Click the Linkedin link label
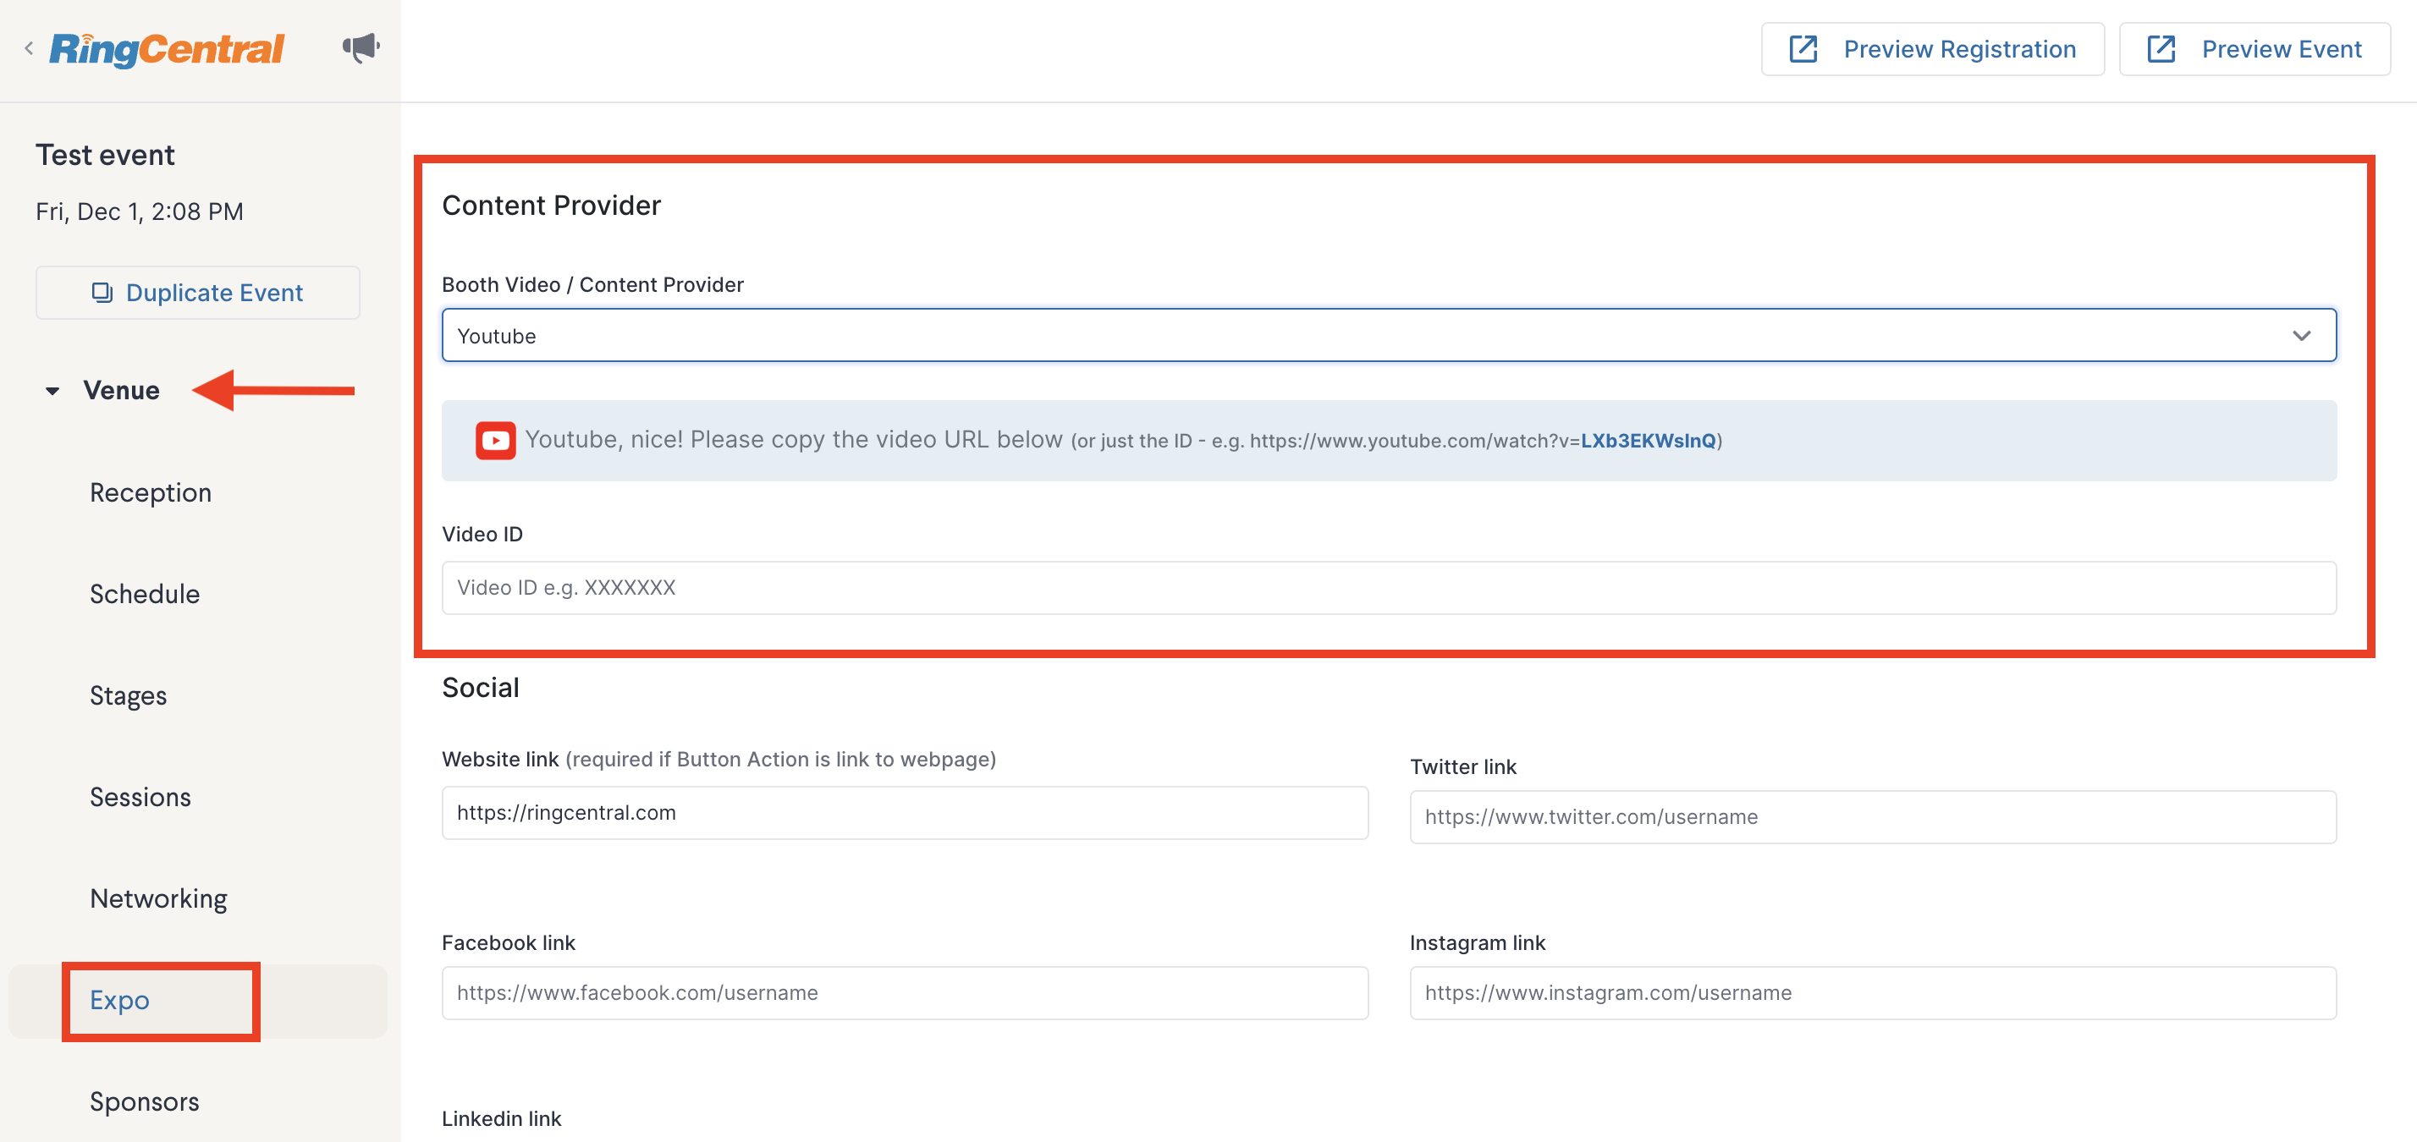 coord(501,1118)
